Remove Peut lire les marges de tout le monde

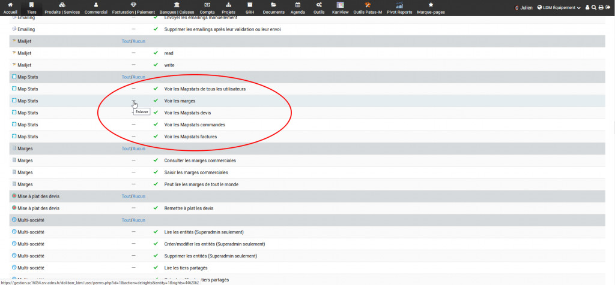(x=134, y=184)
